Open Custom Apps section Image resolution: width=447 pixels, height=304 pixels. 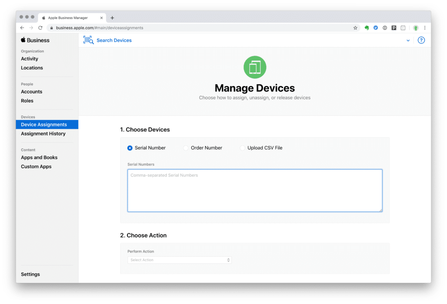[36, 166]
